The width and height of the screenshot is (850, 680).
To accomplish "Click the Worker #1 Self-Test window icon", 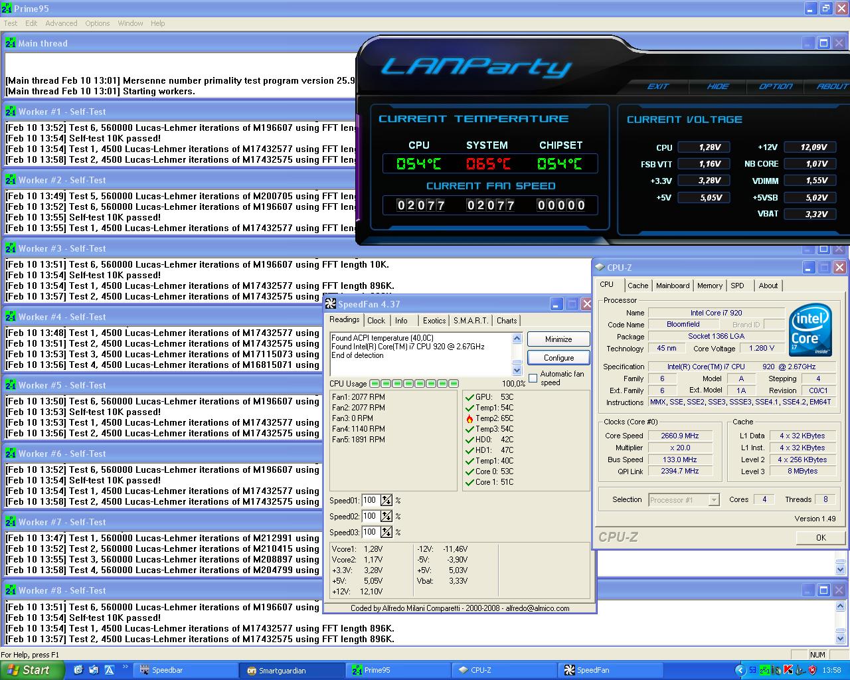I will point(10,112).
